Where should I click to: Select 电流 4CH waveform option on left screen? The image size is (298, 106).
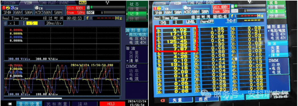138,43
